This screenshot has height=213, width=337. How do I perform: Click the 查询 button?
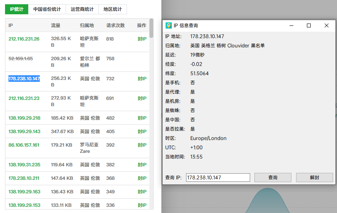click(273, 177)
